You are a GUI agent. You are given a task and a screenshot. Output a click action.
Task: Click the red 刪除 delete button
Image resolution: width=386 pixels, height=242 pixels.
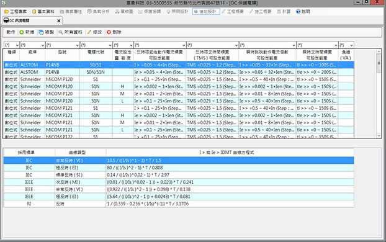(114, 32)
